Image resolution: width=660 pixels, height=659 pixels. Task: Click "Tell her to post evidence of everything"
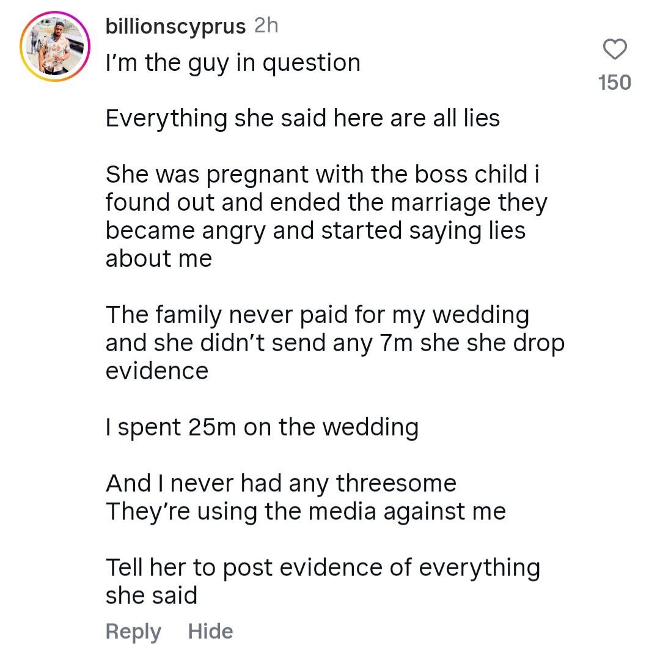click(x=323, y=568)
